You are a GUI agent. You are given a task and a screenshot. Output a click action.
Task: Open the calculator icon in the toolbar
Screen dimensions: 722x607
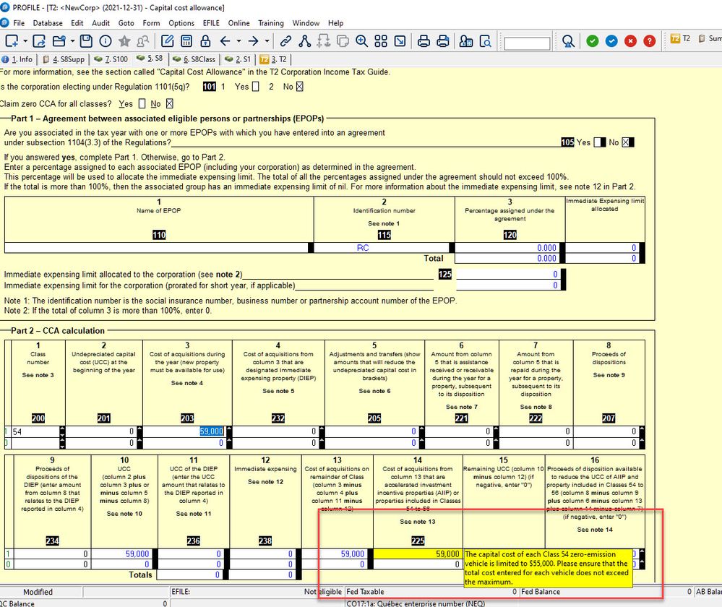186,40
